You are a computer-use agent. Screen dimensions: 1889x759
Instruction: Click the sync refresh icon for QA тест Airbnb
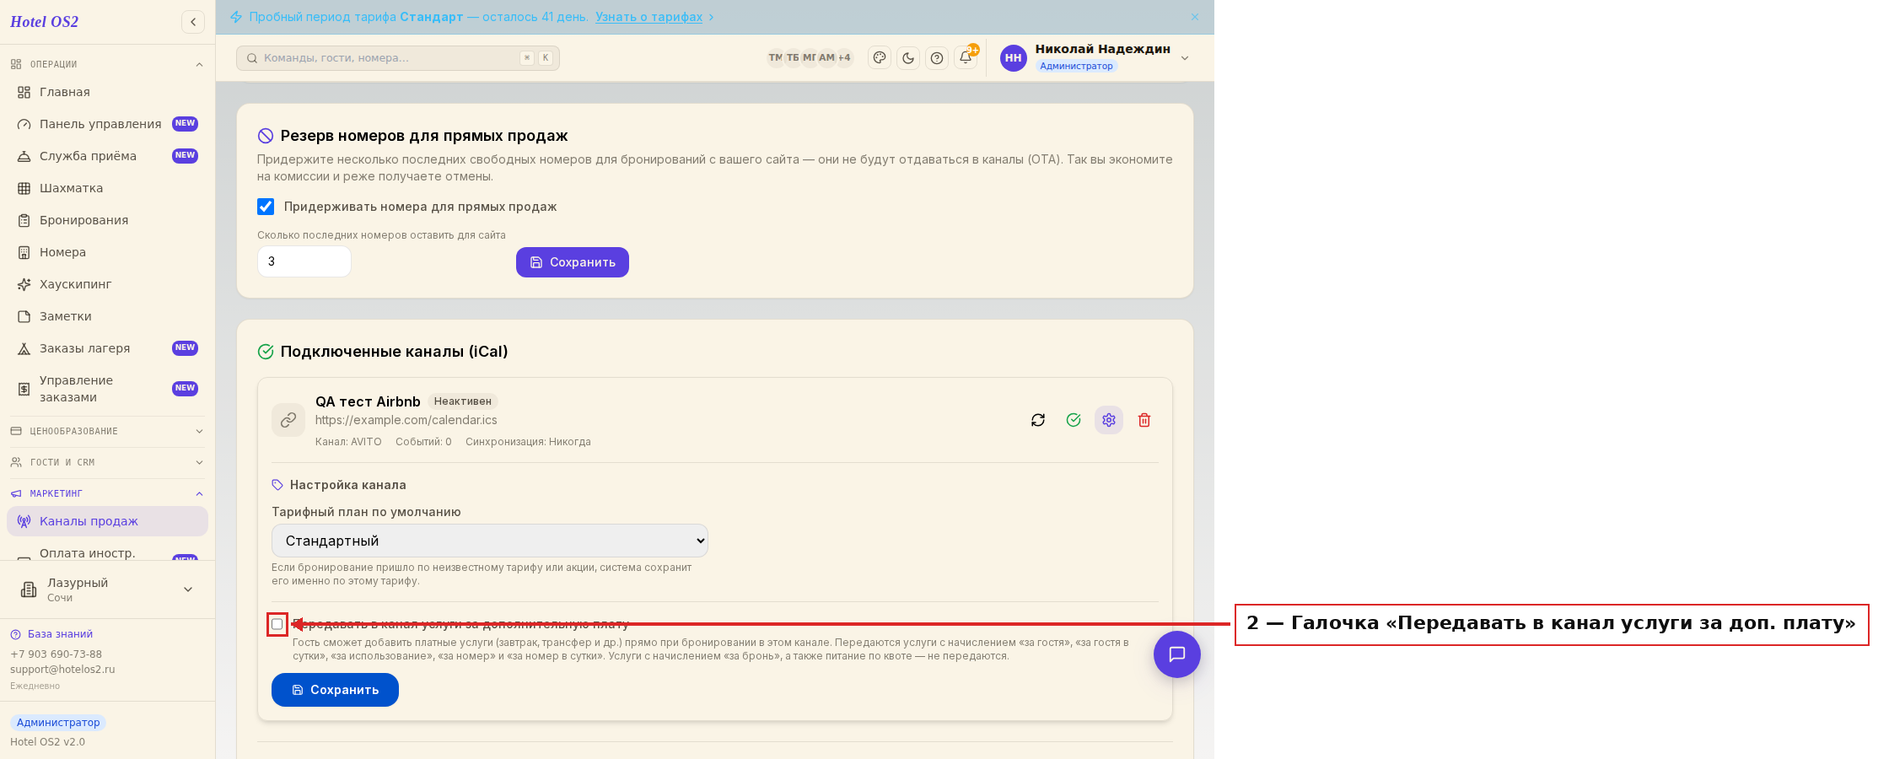pos(1038,420)
